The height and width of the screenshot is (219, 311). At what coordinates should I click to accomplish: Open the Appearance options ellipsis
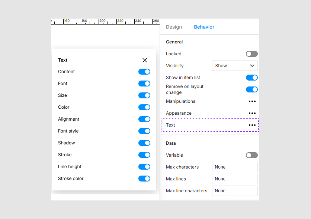[252, 113]
